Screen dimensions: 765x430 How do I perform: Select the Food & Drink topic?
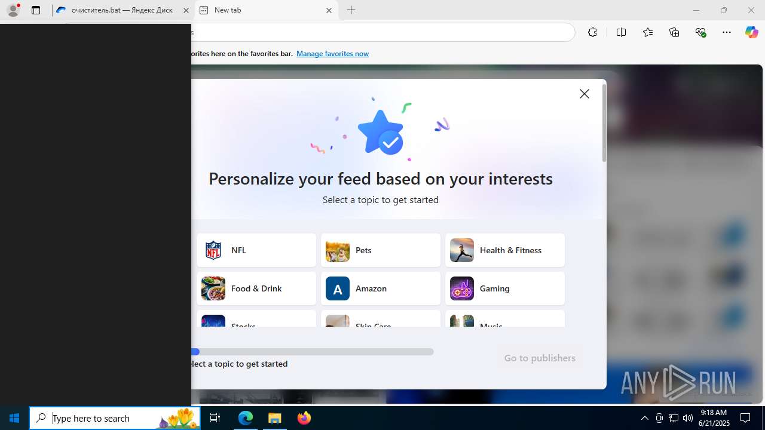click(256, 288)
